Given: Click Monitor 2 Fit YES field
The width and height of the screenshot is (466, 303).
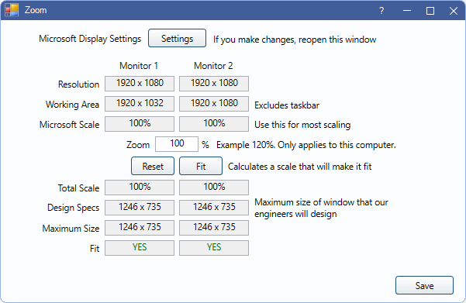Looking at the screenshot, I should (x=214, y=248).
